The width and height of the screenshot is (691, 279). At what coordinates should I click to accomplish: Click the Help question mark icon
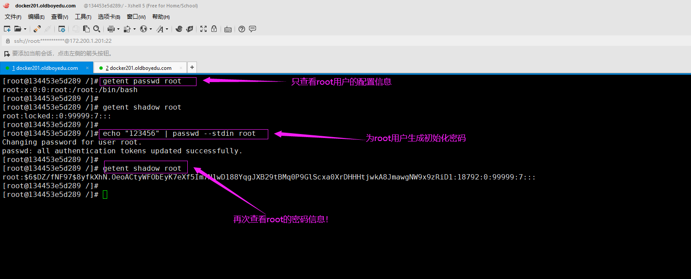point(242,29)
